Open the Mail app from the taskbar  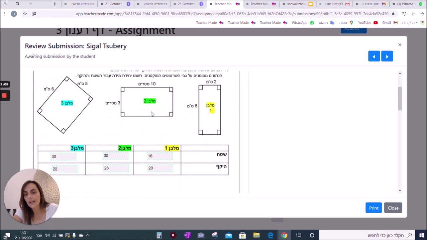coord(229,235)
